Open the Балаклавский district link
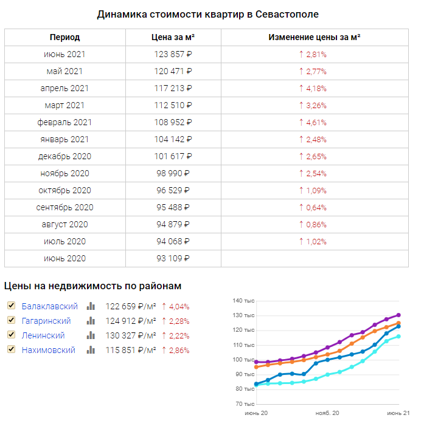 [50, 306]
